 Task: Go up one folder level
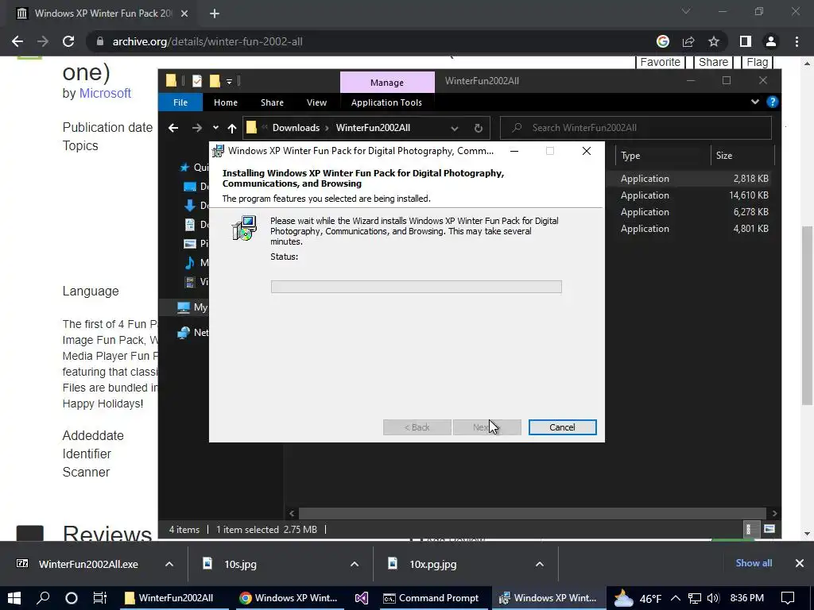pos(231,128)
